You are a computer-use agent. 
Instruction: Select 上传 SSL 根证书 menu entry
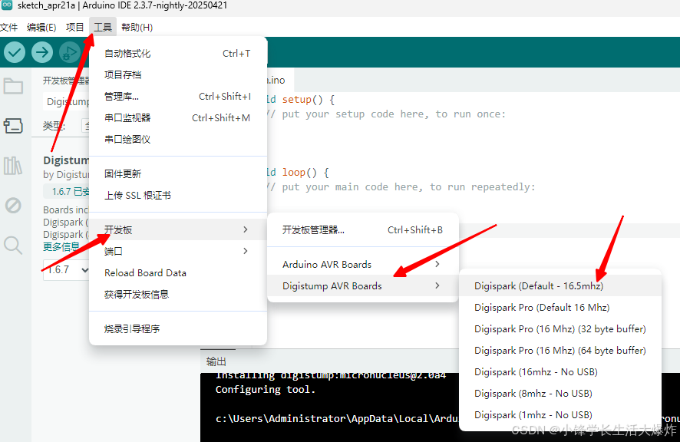tap(178, 195)
